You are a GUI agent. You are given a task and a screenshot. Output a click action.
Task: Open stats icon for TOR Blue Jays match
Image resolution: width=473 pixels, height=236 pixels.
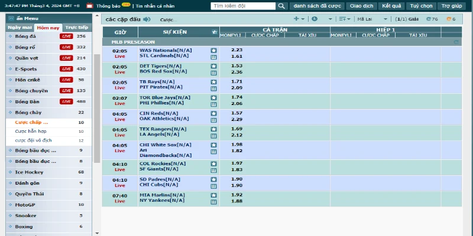[213, 104]
